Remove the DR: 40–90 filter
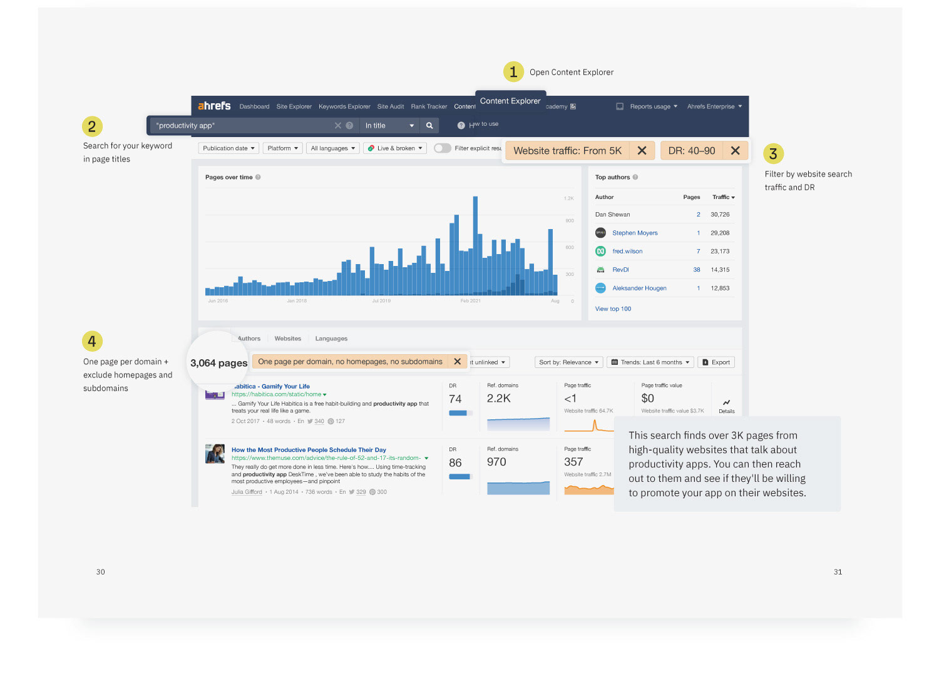 point(735,150)
